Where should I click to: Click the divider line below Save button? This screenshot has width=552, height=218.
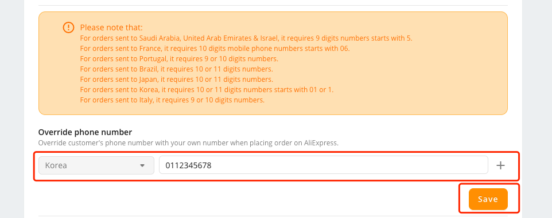[x=273, y=216]
